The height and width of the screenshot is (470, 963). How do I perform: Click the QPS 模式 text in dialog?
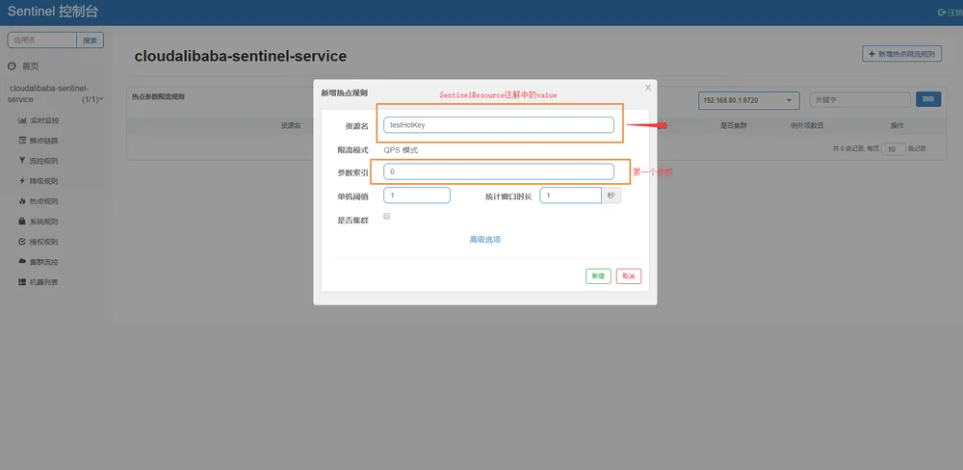[401, 149]
